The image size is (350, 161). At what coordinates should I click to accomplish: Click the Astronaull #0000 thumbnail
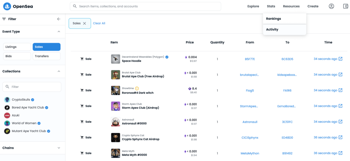point(116,122)
